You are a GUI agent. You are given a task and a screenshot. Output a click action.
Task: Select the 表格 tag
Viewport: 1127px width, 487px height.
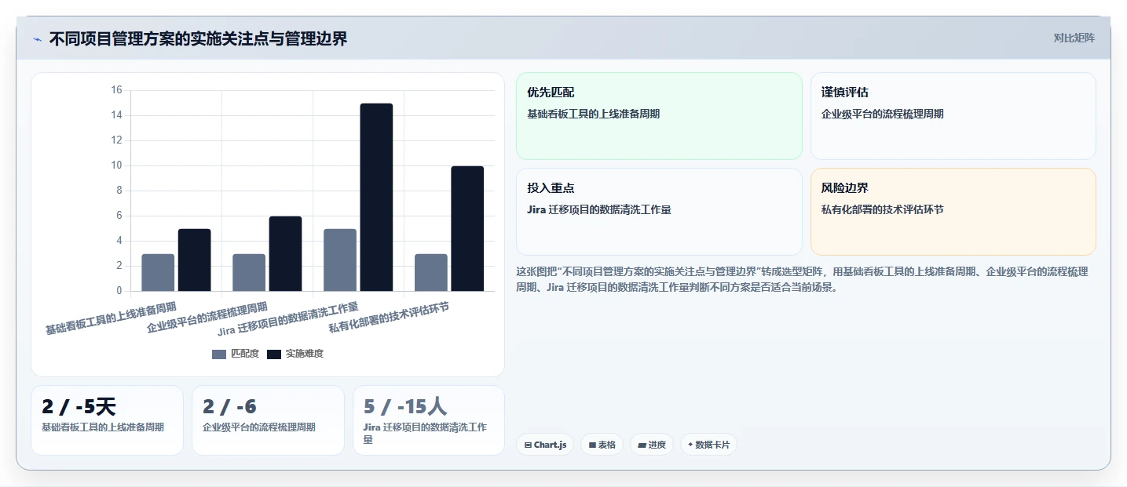(x=602, y=445)
